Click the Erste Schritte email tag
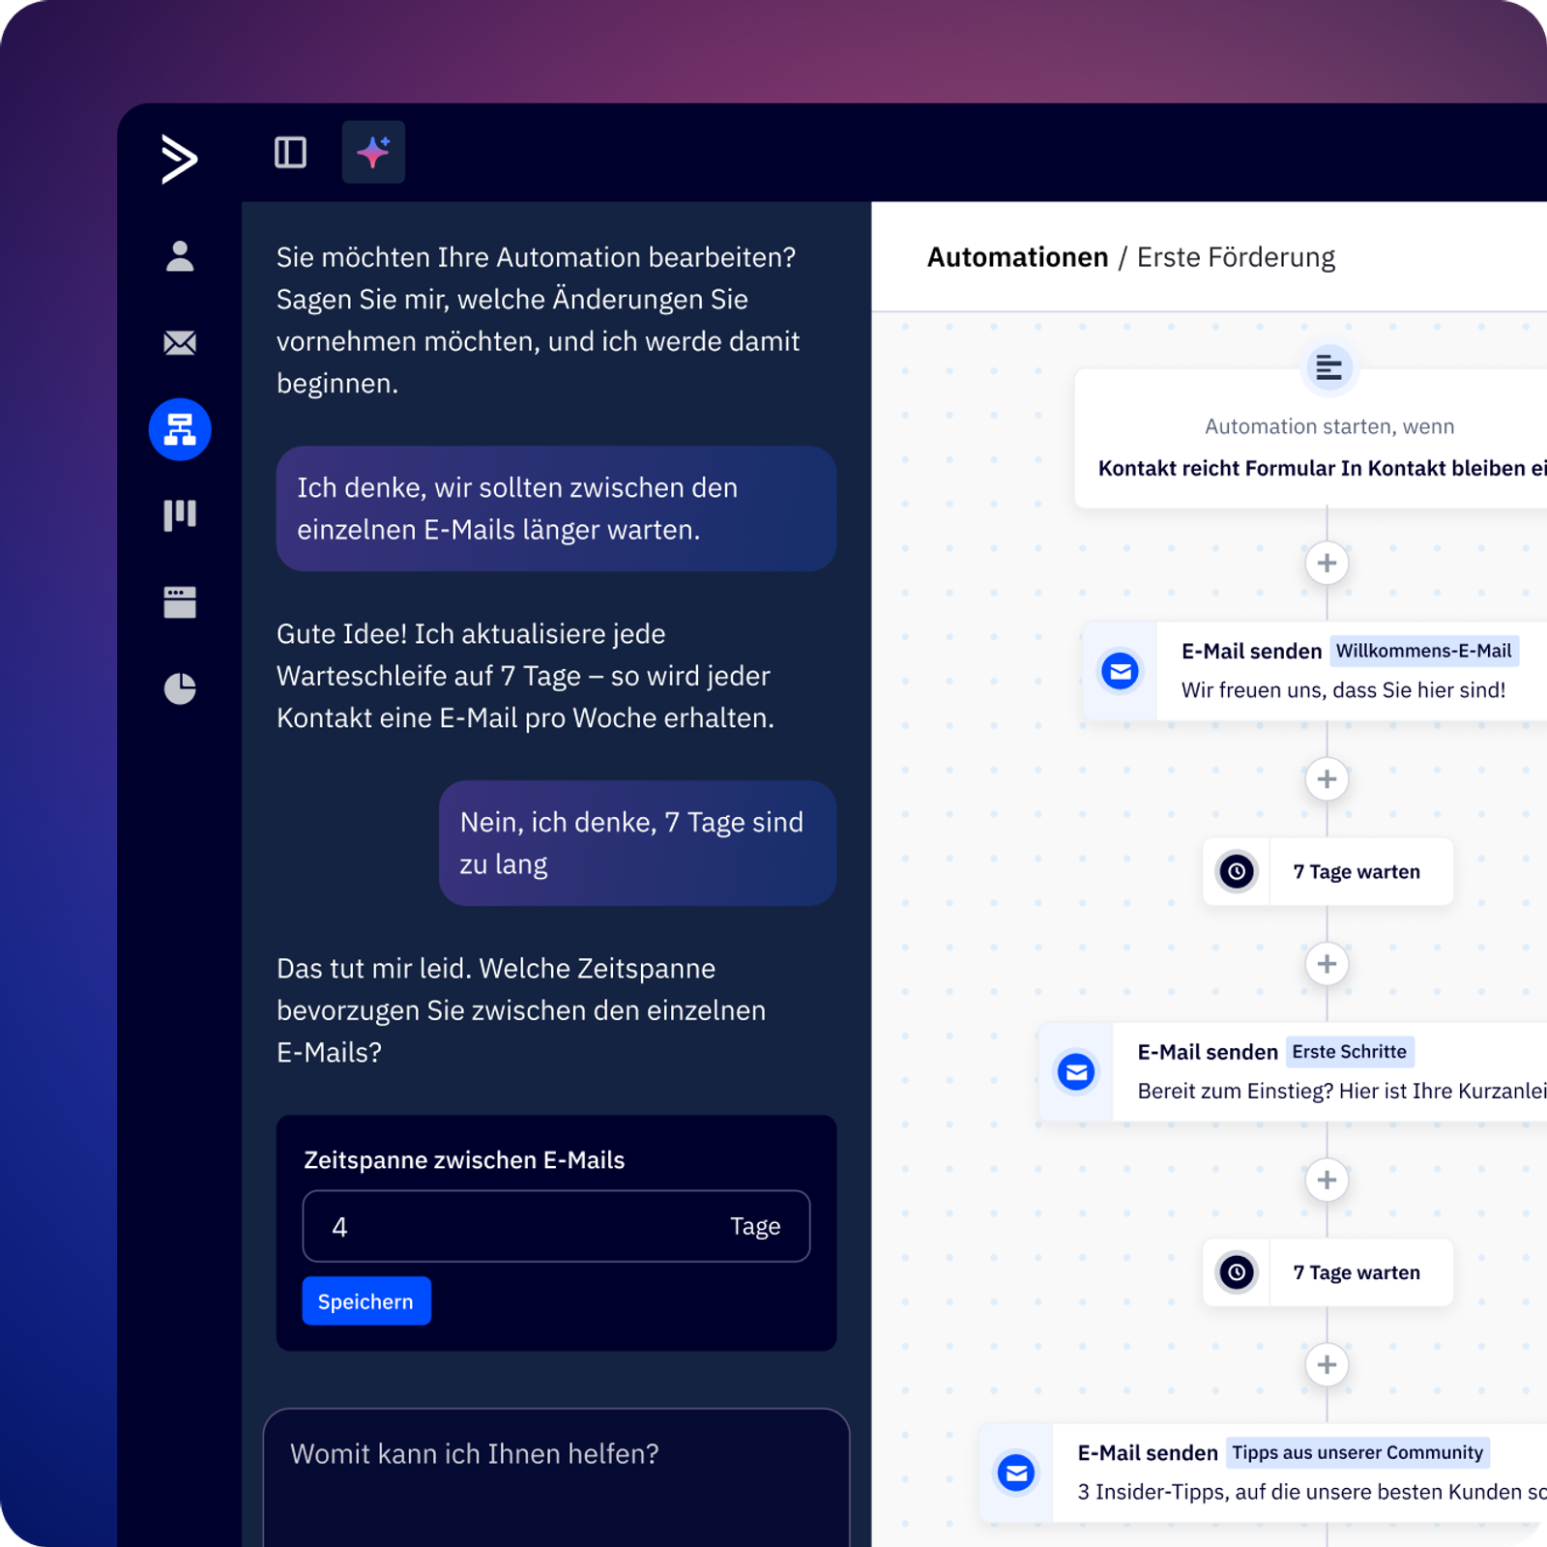 (x=1349, y=1052)
